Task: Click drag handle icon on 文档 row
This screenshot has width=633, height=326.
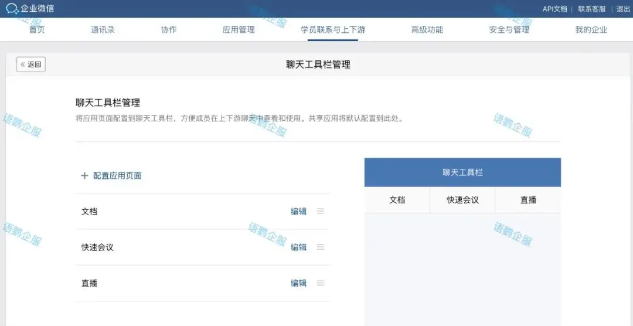Action: 321,211
